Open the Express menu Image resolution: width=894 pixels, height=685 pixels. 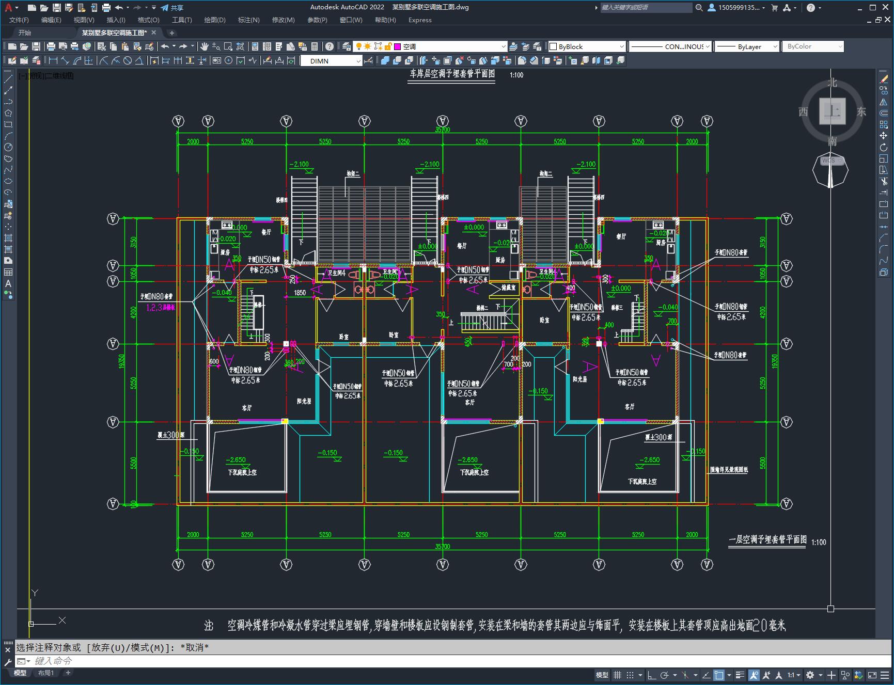tap(419, 20)
